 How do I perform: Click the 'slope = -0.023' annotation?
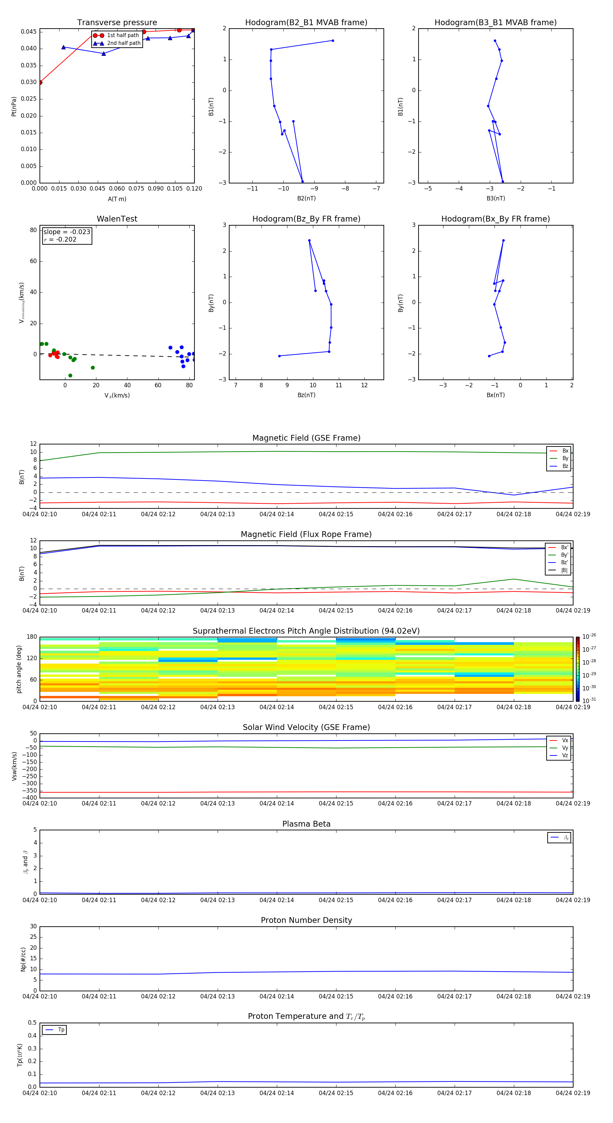click(67, 232)
